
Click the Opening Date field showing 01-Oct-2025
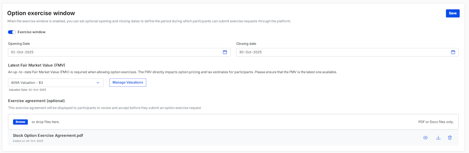(110, 52)
